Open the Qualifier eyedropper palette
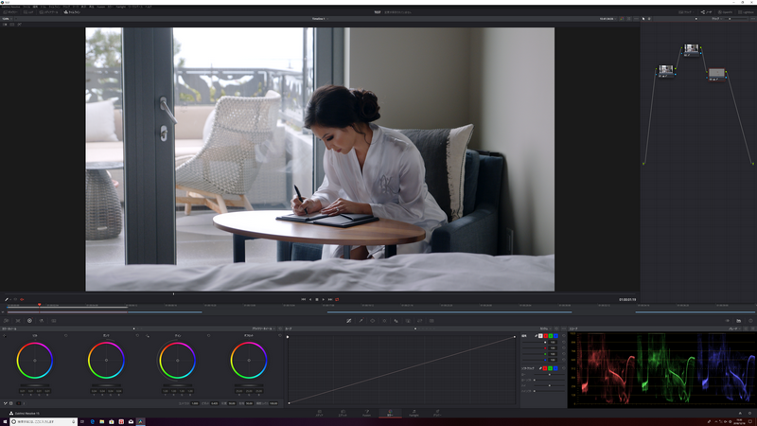The height and width of the screenshot is (426, 757). point(361,321)
